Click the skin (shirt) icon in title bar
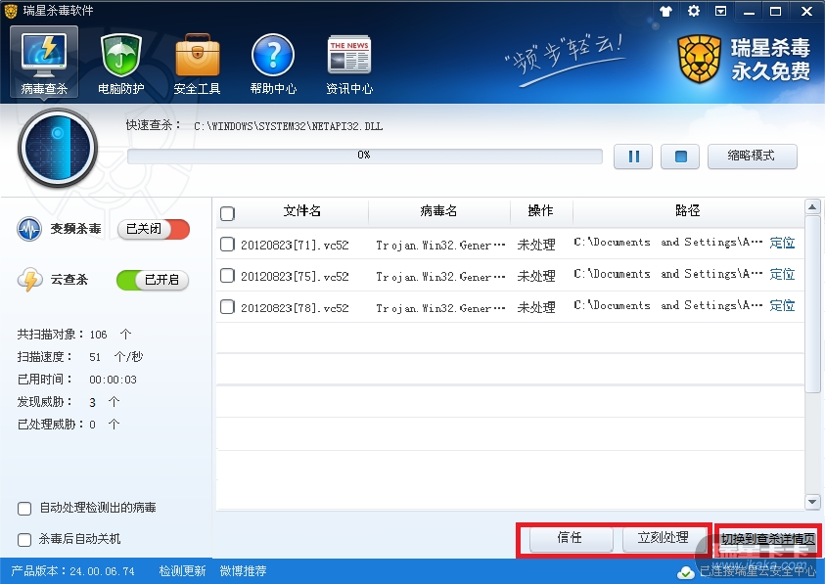 coord(666,11)
